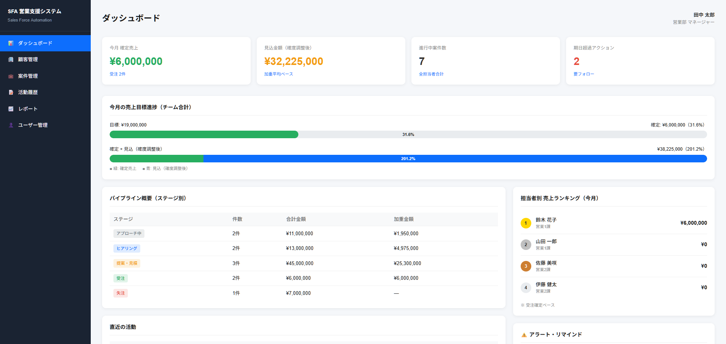
Task: Click the SFA 営業支援システム title
Action: pyautogui.click(x=34, y=11)
